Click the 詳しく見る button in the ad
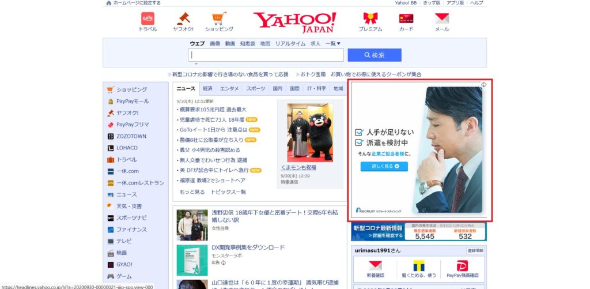 384,166
